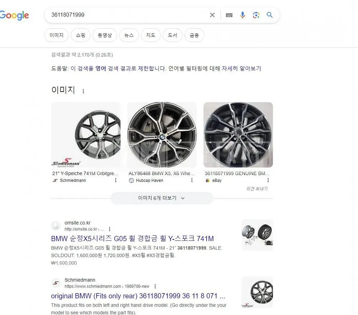Click the omsite.co.kr site favicon
358x315 pixels.
coord(56,226)
